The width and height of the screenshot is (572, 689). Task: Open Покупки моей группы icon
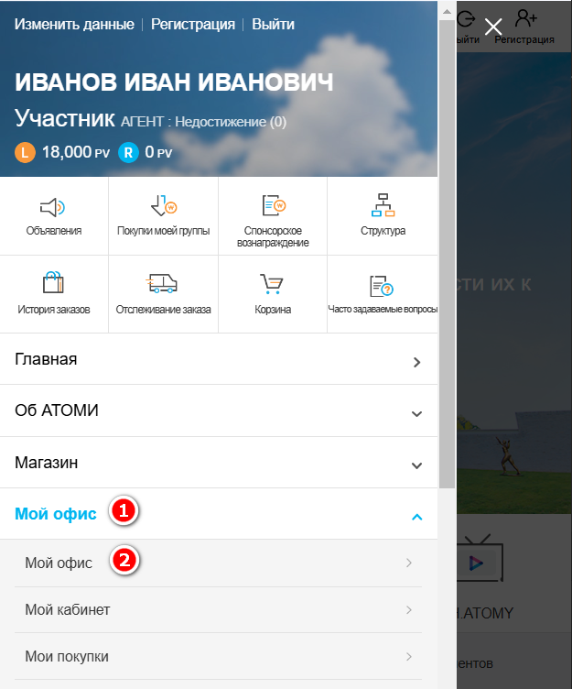[x=163, y=207]
